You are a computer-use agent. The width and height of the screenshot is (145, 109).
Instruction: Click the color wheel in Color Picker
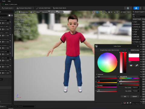pyautogui.click(x=107, y=62)
